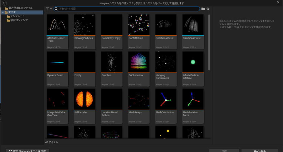Pick the DynamicBeam emitter
Image resolution: width=283 pixels, height=152 pixels.
point(57,69)
